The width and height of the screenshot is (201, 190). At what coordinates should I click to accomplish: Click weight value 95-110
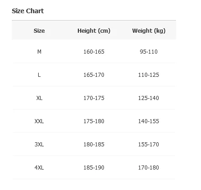tap(149, 52)
